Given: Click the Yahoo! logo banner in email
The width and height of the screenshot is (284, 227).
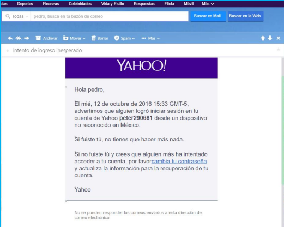Looking at the screenshot, I should pos(142,68).
